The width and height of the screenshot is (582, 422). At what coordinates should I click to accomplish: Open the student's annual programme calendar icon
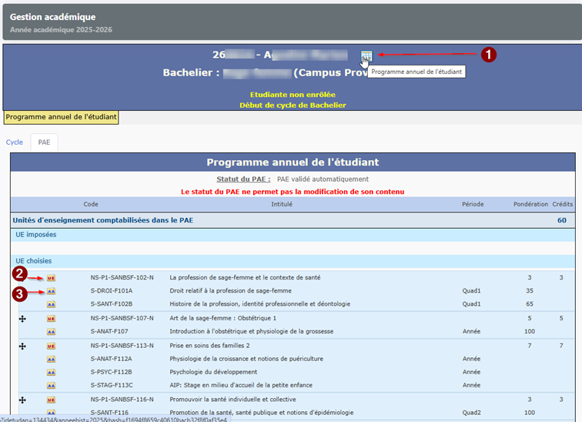point(366,56)
